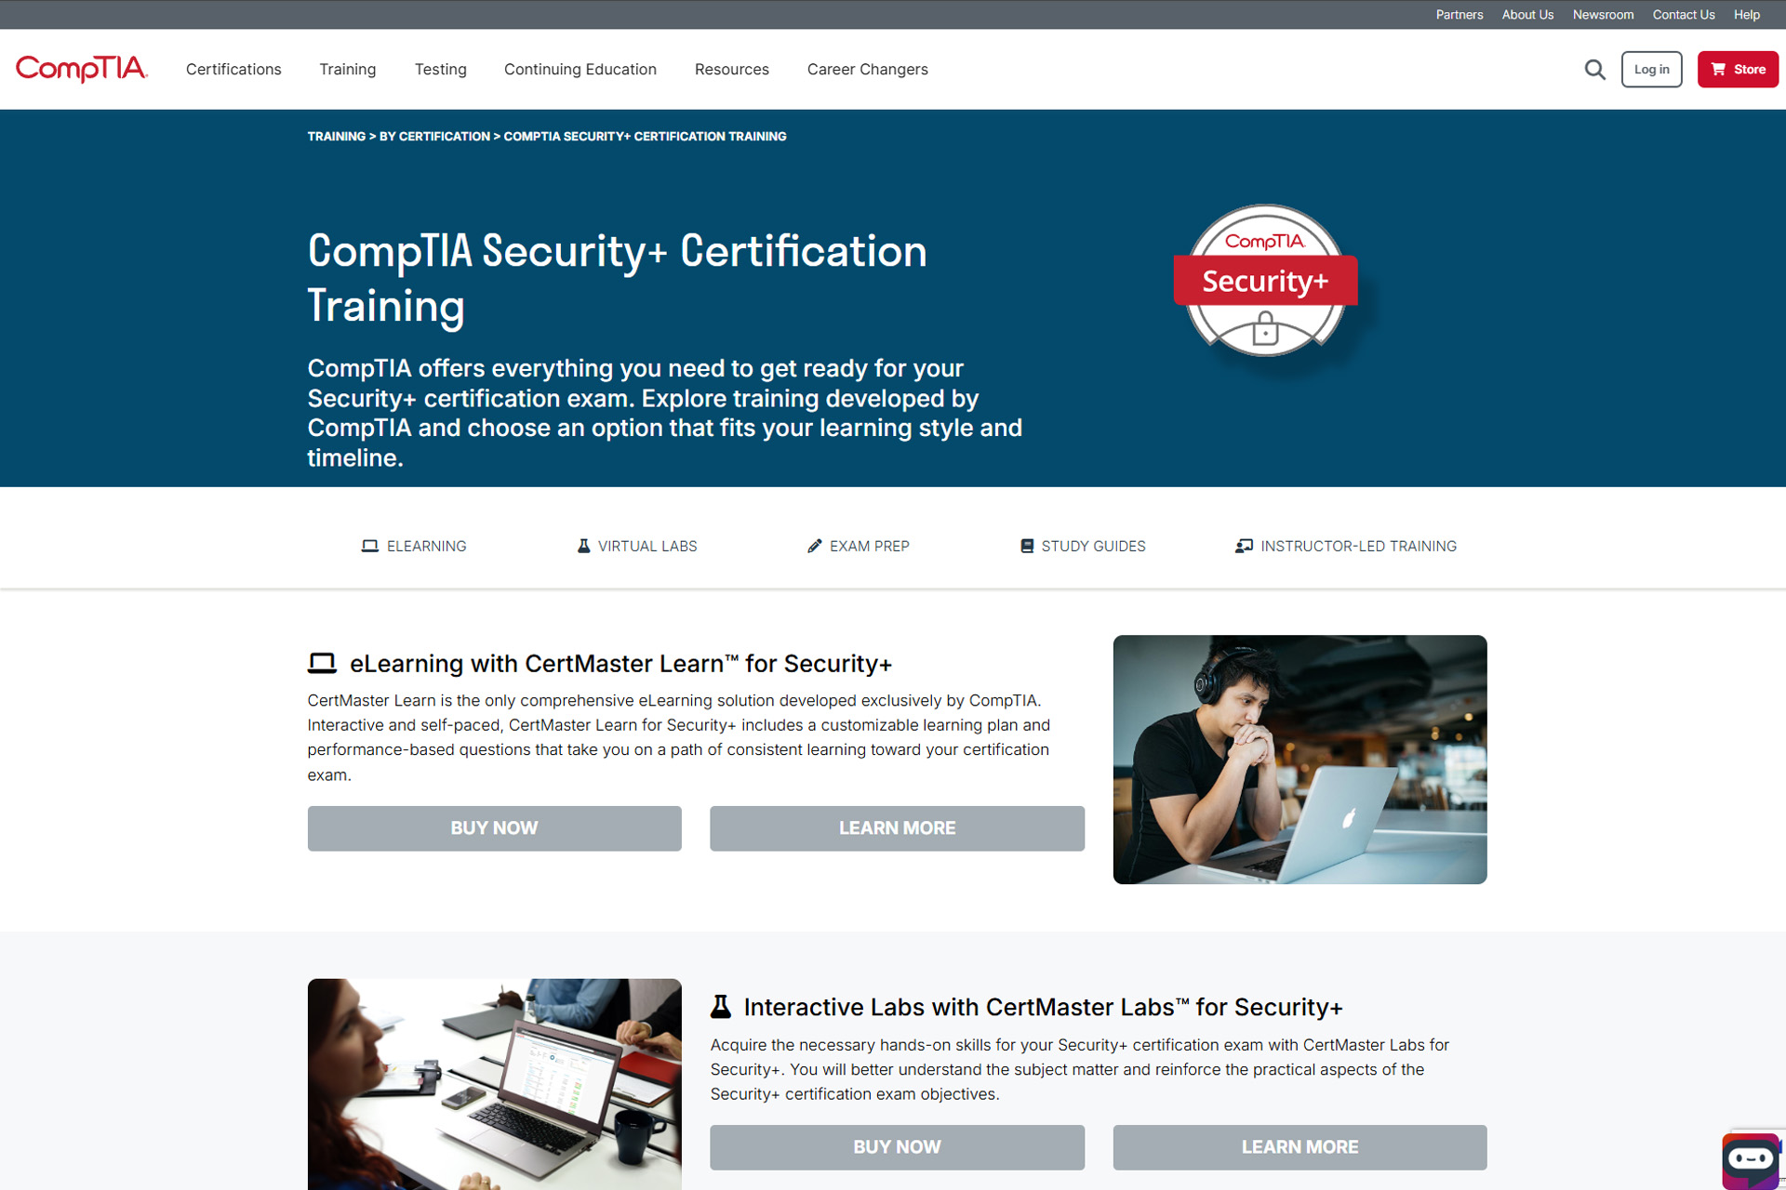Select the Exam Prep pencil icon
The height and width of the screenshot is (1190, 1786).
(x=815, y=546)
